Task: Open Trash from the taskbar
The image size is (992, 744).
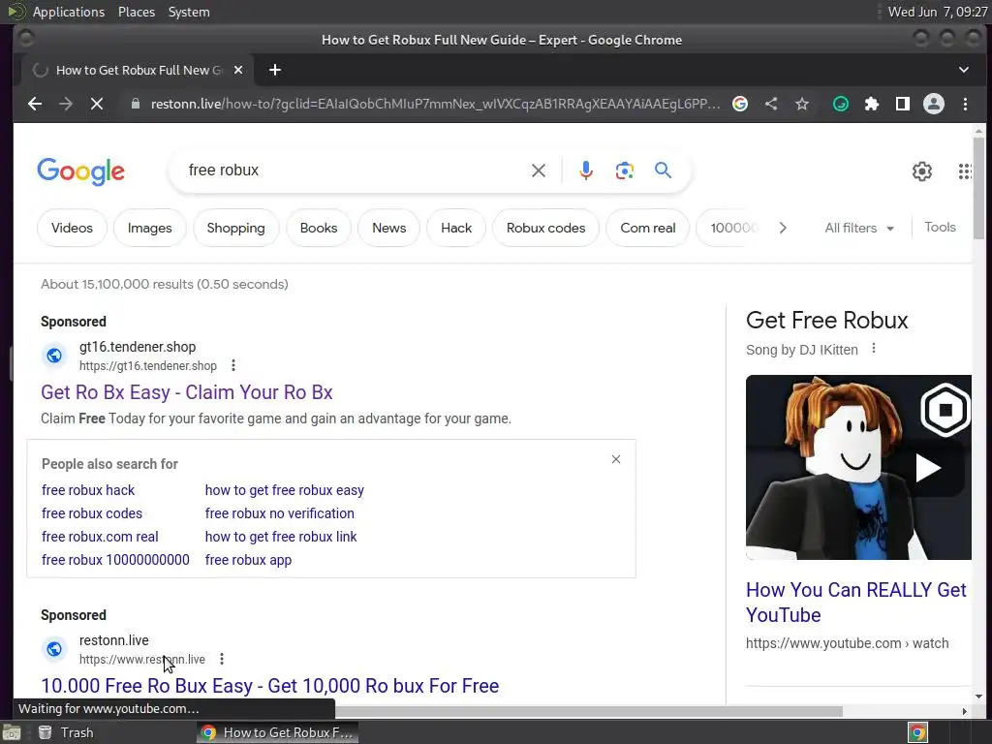Action: coord(66,732)
